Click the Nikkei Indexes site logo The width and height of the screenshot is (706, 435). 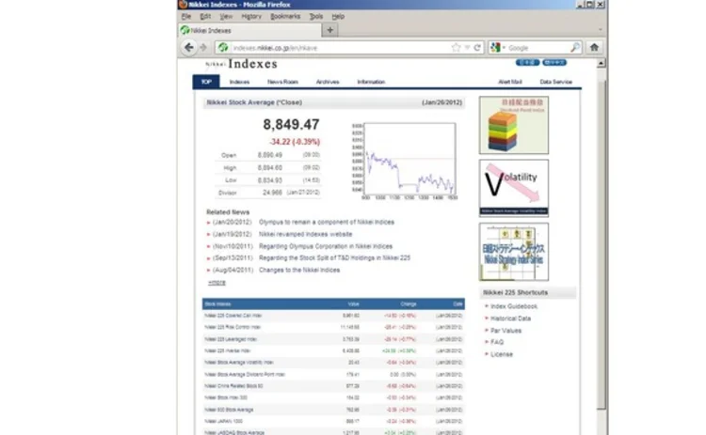point(241,64)
